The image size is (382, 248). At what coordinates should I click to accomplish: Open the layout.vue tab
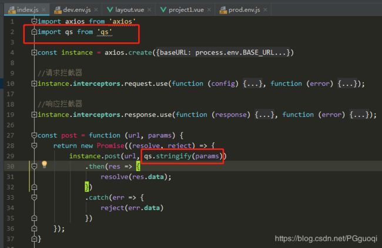129,10
